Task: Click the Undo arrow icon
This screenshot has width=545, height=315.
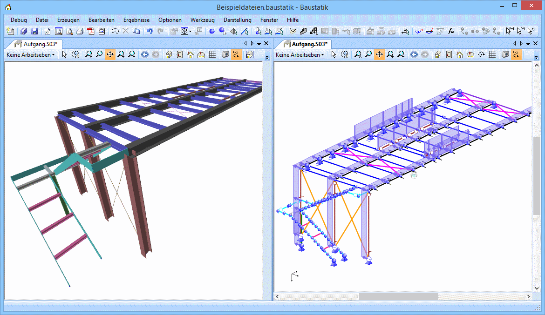Action: [150, 32]
